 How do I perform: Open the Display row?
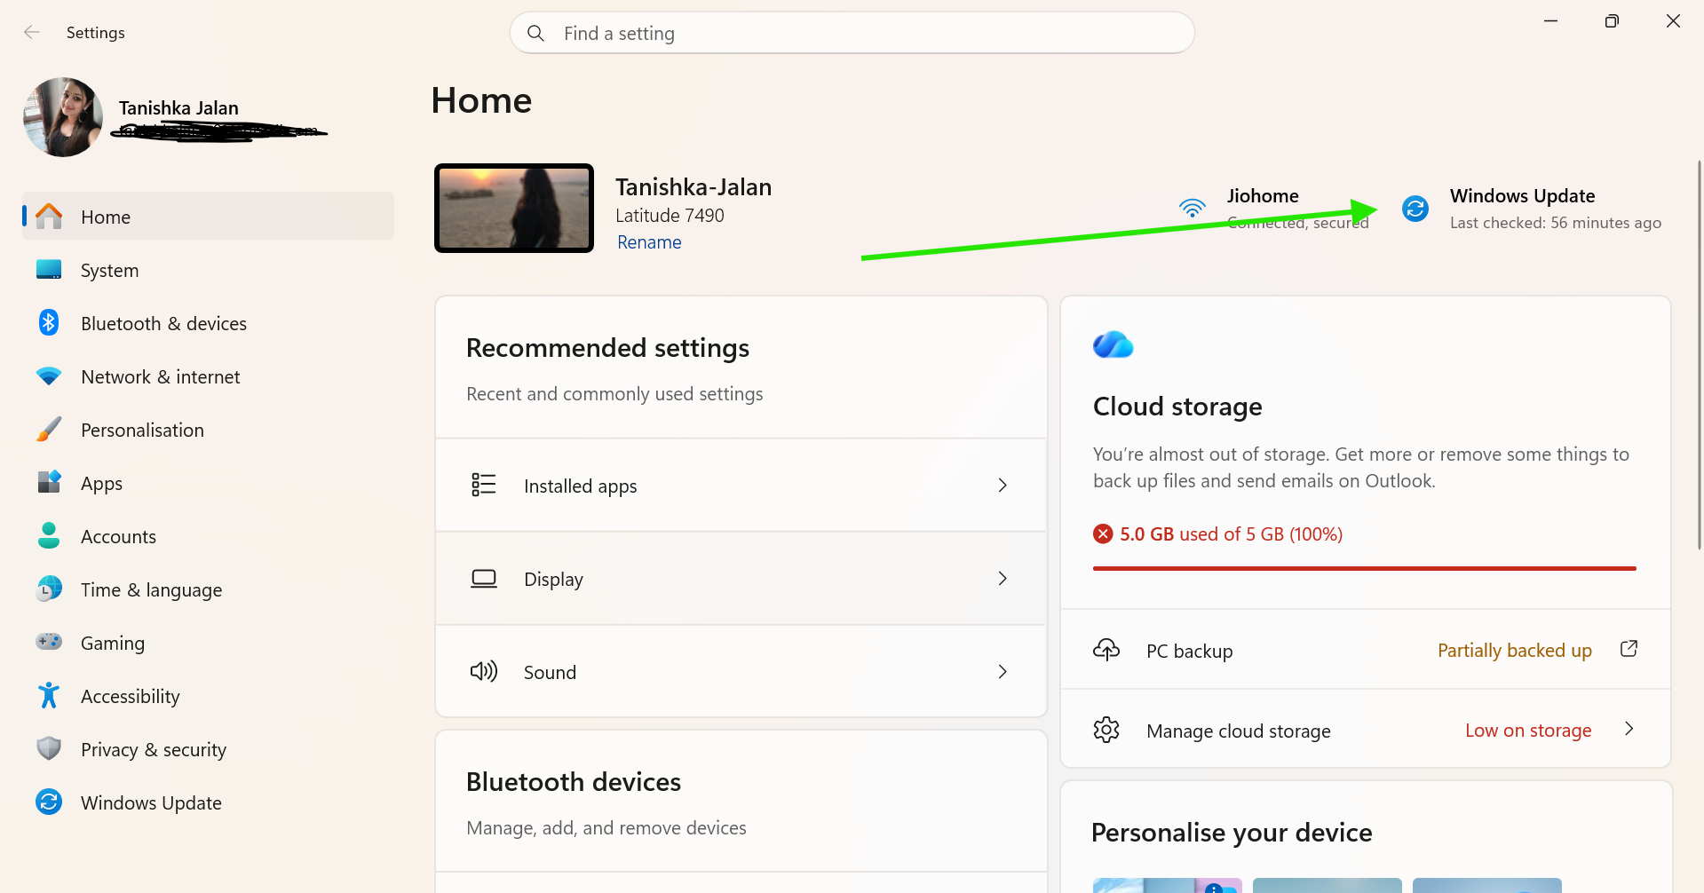(741, 579)
